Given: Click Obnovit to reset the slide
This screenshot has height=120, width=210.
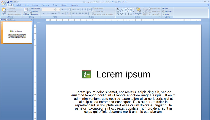Looking at the screenshot, I should 34,11.
